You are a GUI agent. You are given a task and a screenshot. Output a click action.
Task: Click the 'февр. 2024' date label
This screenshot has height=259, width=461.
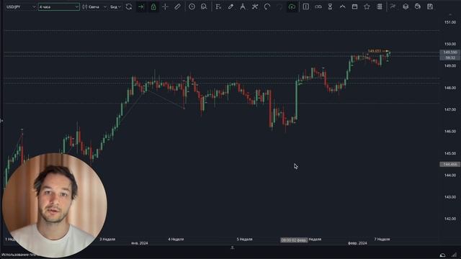pyautogui.click(x=357, y=243)
